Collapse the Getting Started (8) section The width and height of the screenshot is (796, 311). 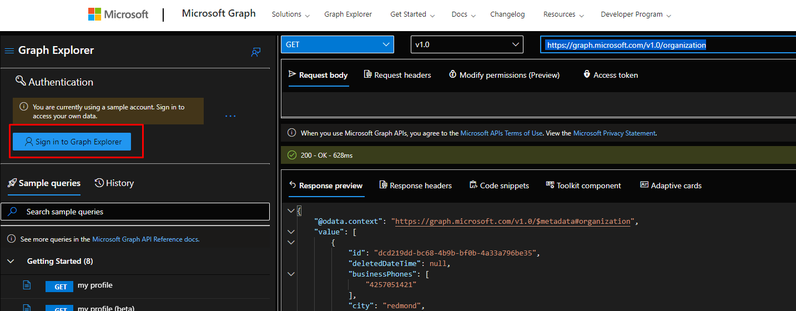click(x=11, y=261)
